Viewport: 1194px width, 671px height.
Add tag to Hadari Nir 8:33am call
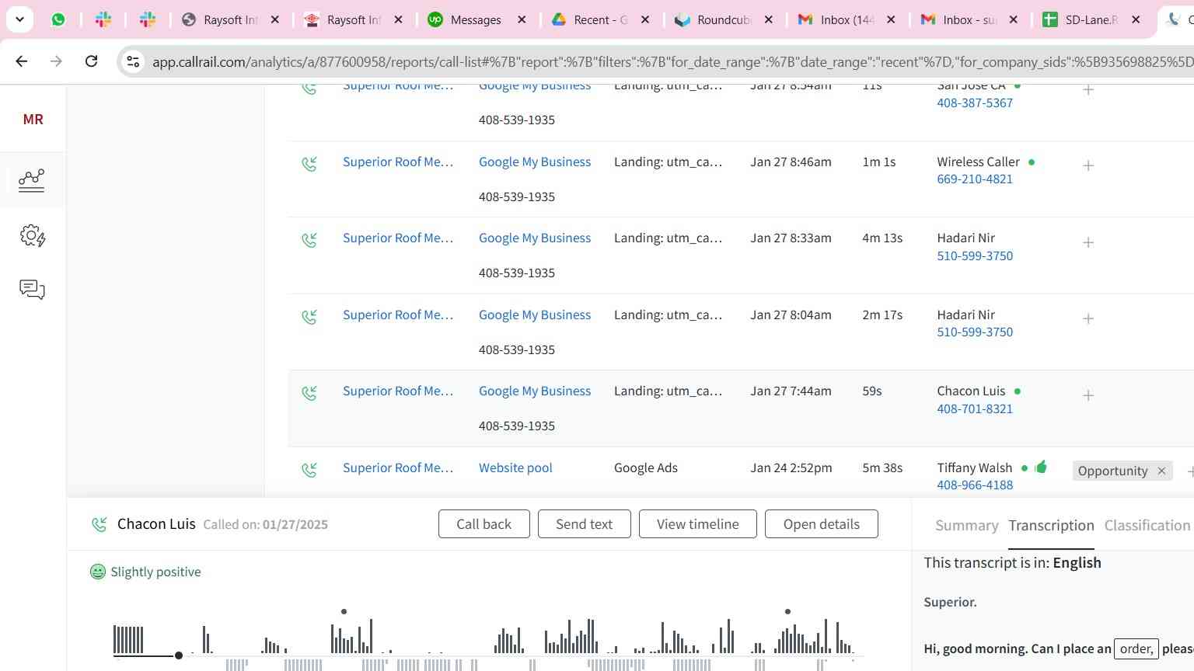tap(1088, 242)
